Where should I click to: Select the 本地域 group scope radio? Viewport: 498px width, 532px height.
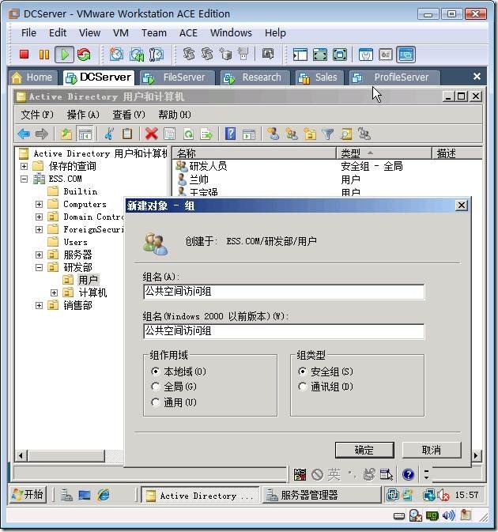pos(156,372)
